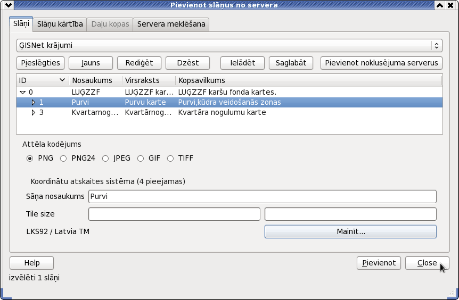Collapse the LUĢZZF tree row
The height and width of the screenshot is (300, 459).
[22, 93]
